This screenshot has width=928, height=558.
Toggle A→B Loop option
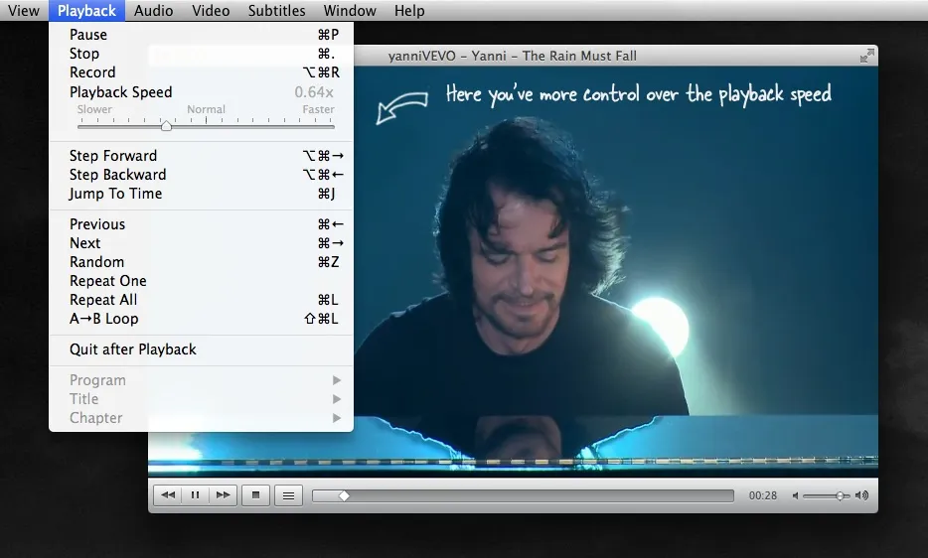pyautogui.click(x=202, y=319)
